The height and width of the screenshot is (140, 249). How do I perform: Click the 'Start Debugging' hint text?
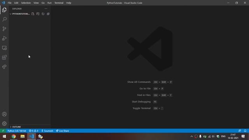click(141, 101)
